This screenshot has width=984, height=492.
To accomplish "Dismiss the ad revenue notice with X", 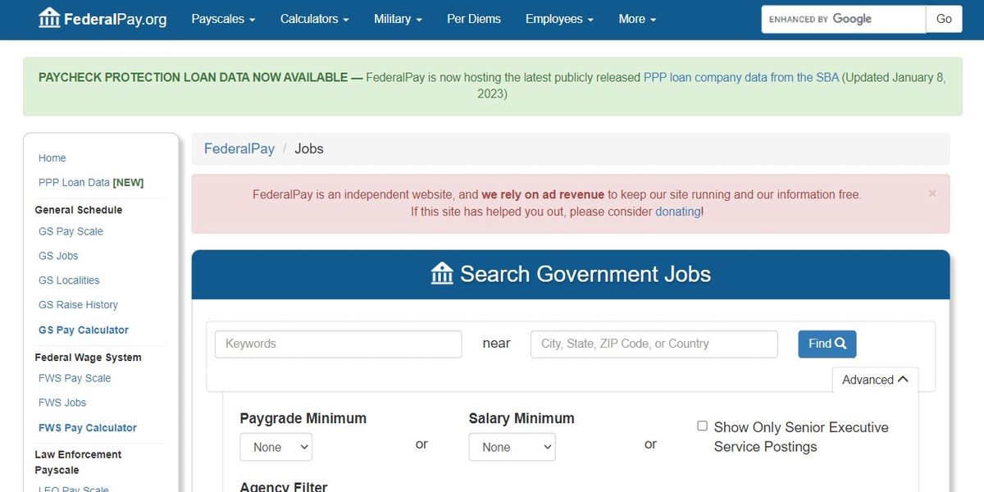I will click(x=932, y=194).
